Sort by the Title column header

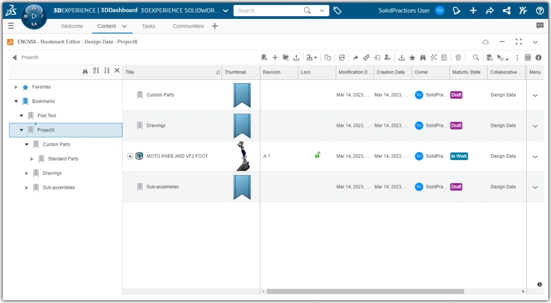coord(172,72)
